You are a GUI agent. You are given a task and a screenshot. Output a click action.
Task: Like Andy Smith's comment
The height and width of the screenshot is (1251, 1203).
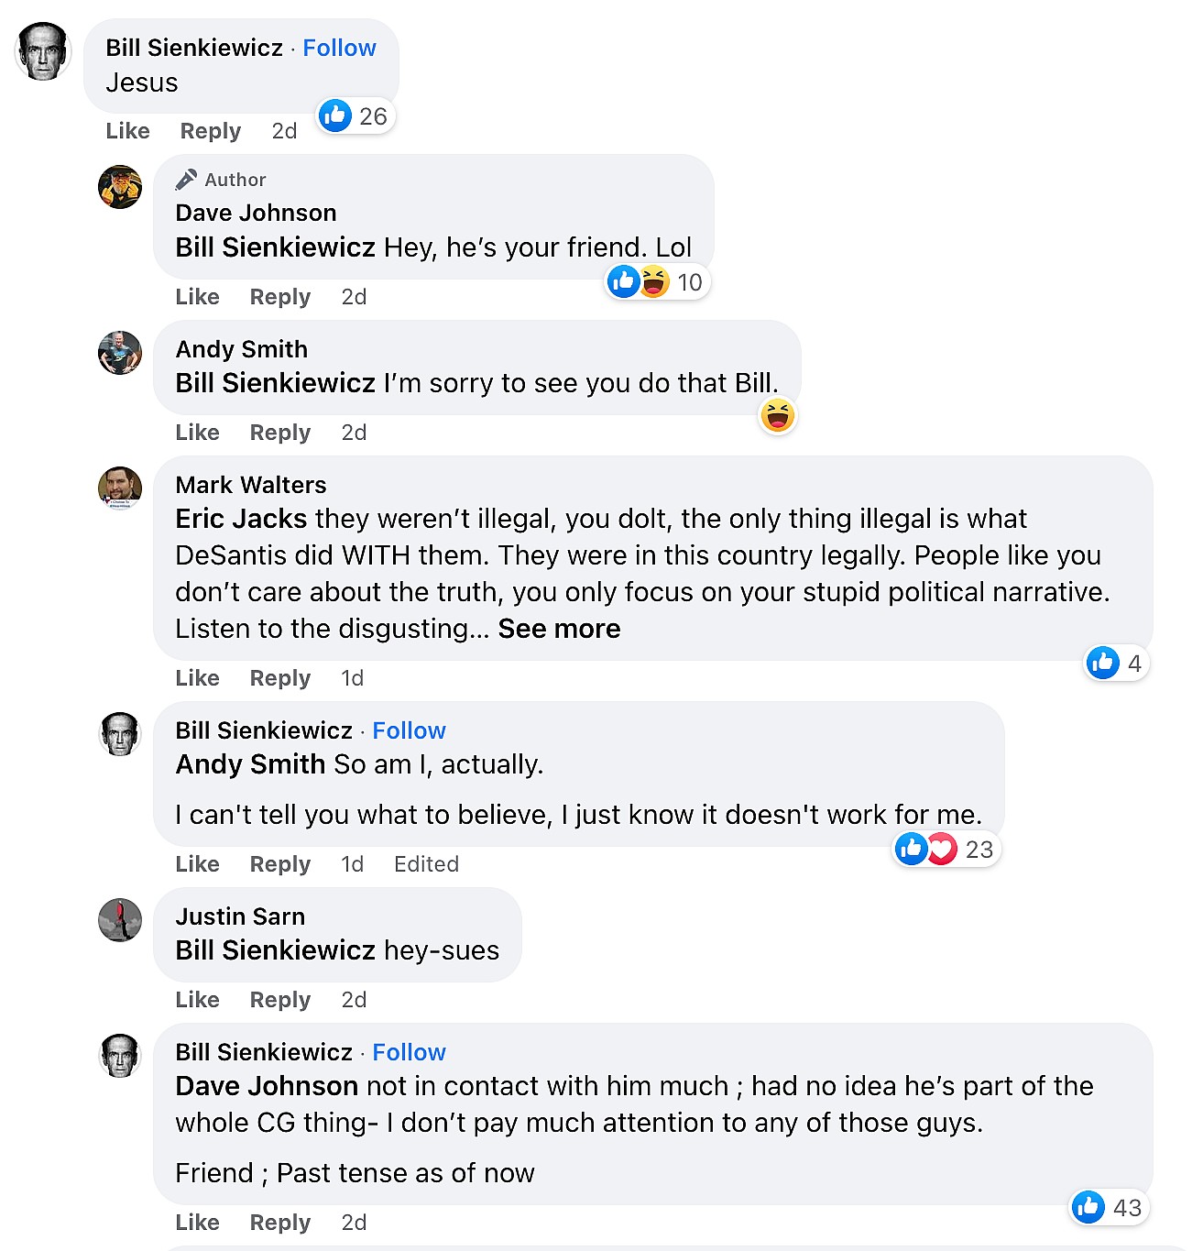point(197,433)
